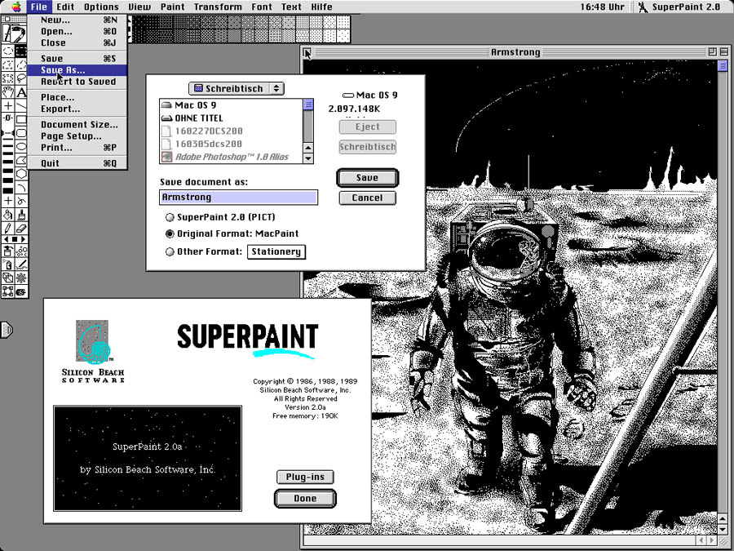Click the Armstrong window close box
734x551 pixels.
[307, 51]
